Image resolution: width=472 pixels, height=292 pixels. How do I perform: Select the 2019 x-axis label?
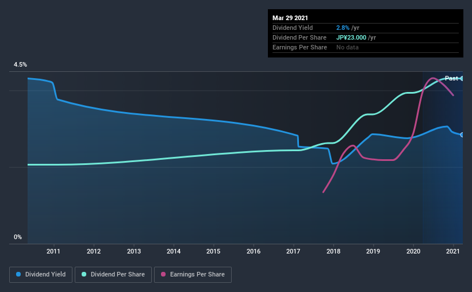[373, 251]
